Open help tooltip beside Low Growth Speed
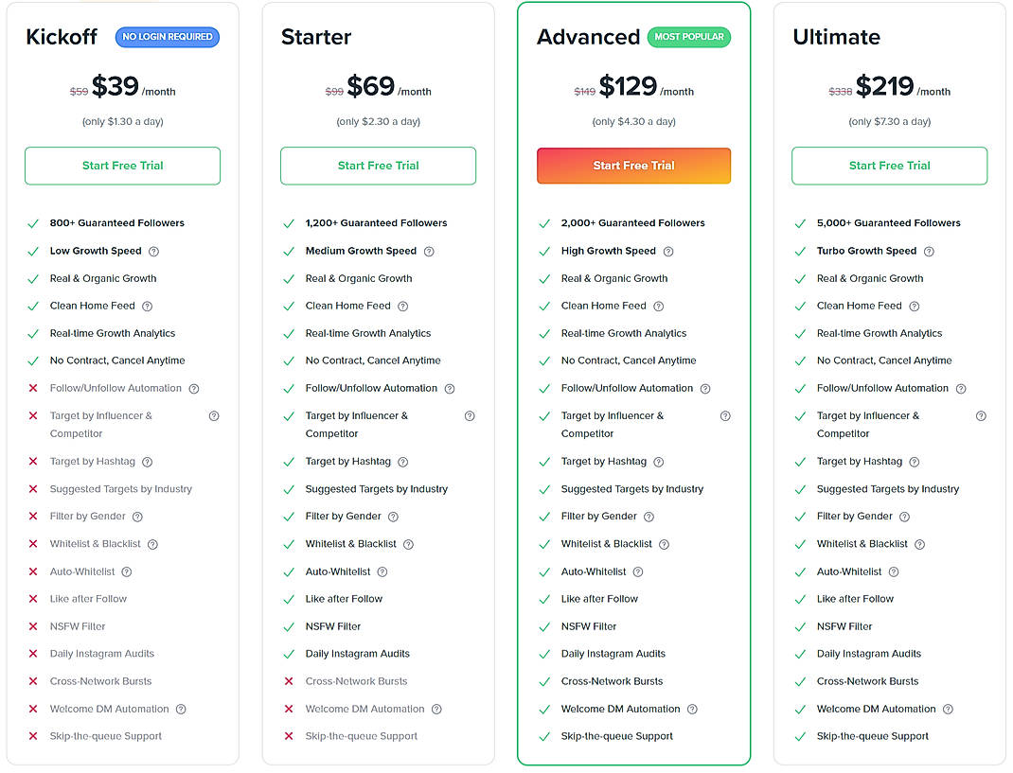This screenshot has width=1013, height=773. [155, 251]
